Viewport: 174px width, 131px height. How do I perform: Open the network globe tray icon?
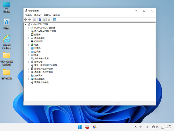tap(153, 127)
